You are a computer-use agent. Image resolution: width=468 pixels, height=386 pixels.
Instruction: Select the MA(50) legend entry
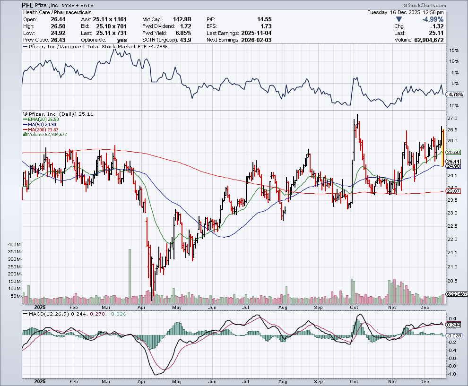(x=39, y=125)
